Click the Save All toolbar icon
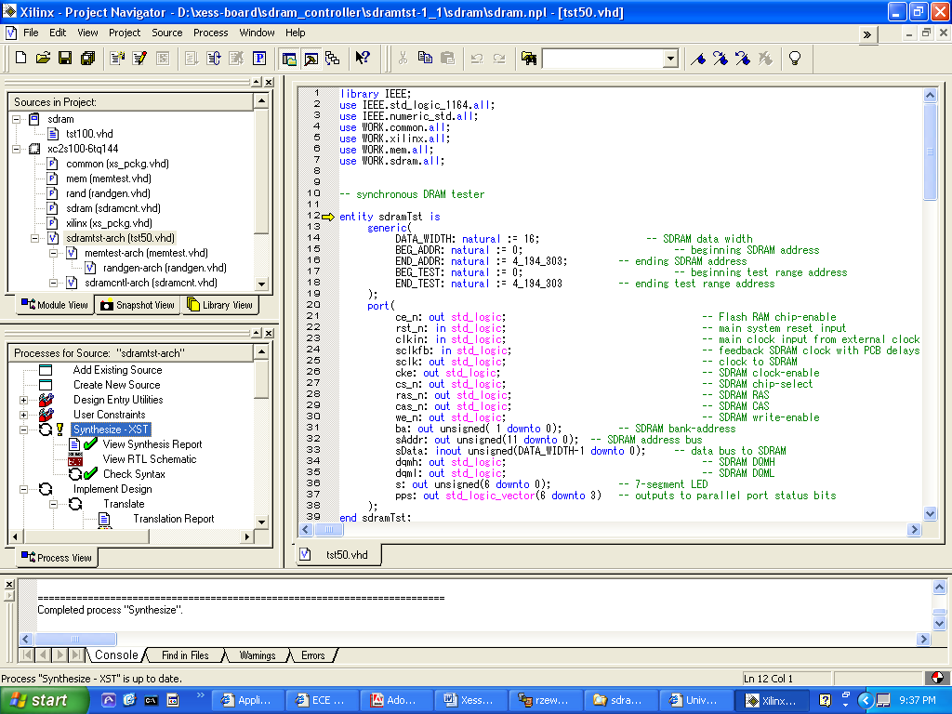 tap(87, 58)
